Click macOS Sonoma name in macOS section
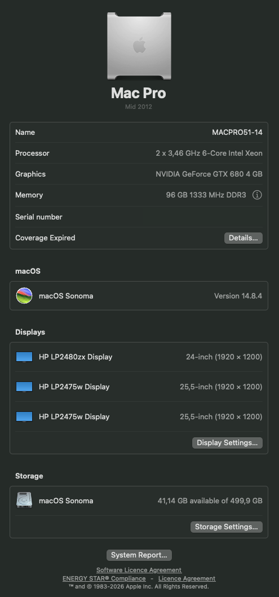The image size is (279, 597). pos(66,296)
